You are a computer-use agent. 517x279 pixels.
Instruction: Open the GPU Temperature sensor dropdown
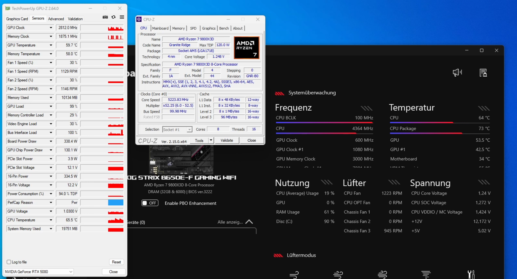[x=51, y=45]
